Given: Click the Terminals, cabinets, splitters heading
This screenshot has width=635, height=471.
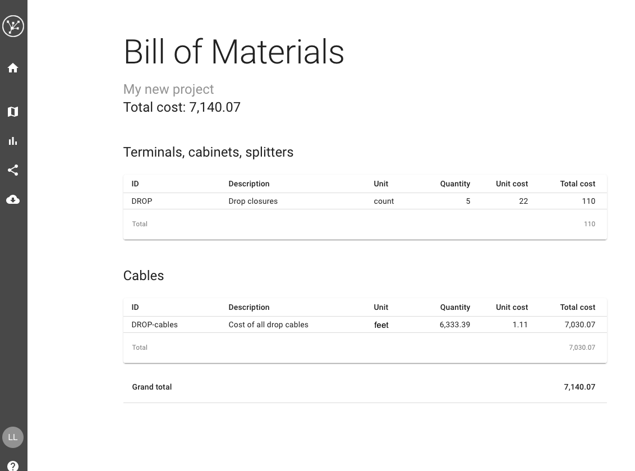Looking at the screenshot, I should click(x=208, y=152).
